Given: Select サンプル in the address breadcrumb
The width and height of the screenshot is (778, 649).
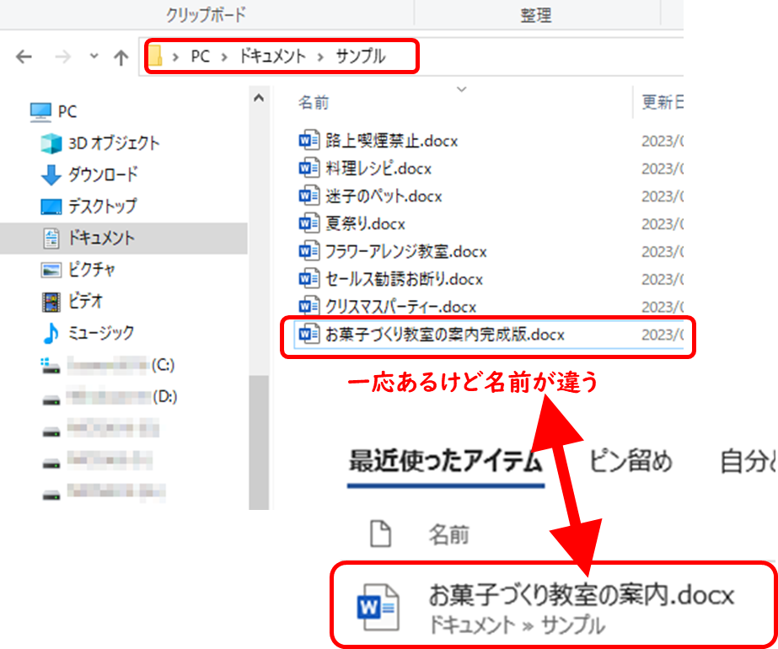Looking at the screenshot, I should point(360,56).
